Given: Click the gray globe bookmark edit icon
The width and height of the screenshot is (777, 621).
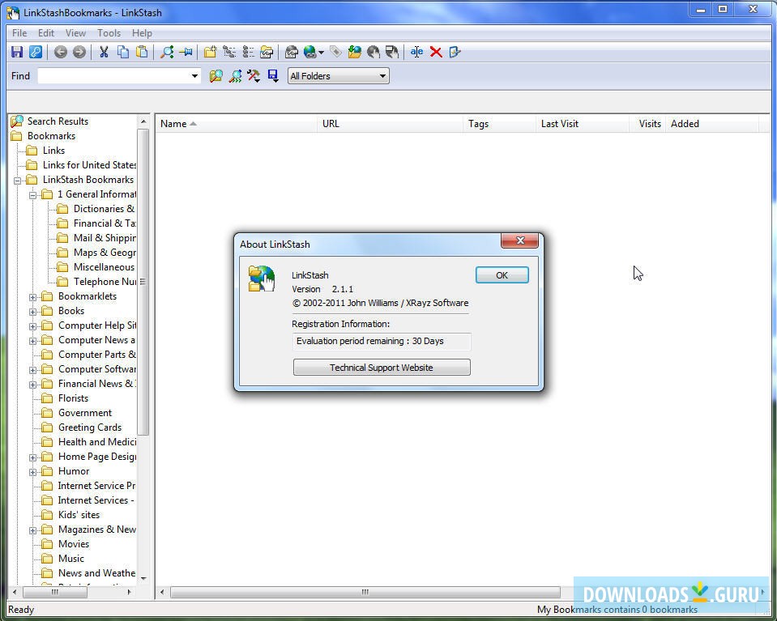Looking at the screenshot, I should [x=292, y=52].
